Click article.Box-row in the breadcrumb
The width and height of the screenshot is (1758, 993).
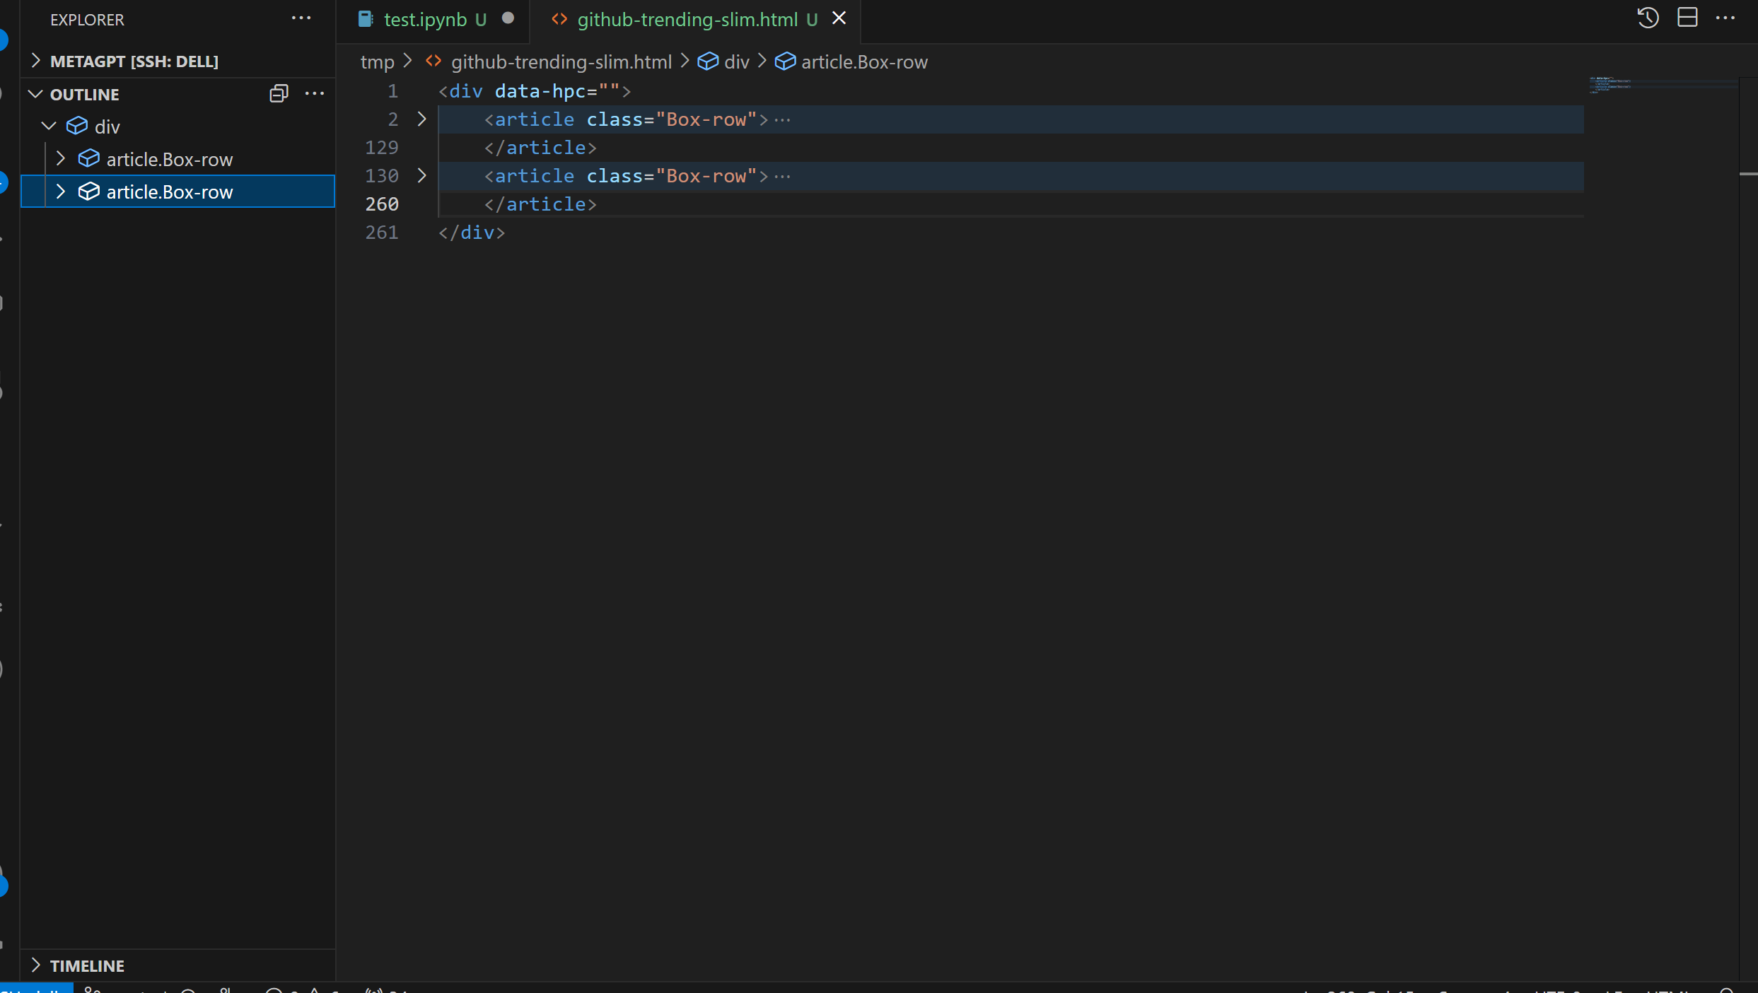coord(863,62)
